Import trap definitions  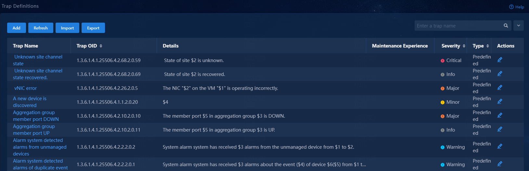pos(67,28)
